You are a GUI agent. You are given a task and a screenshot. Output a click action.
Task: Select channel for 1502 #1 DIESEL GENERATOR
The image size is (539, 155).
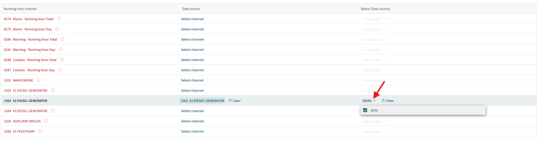point(192,91)
